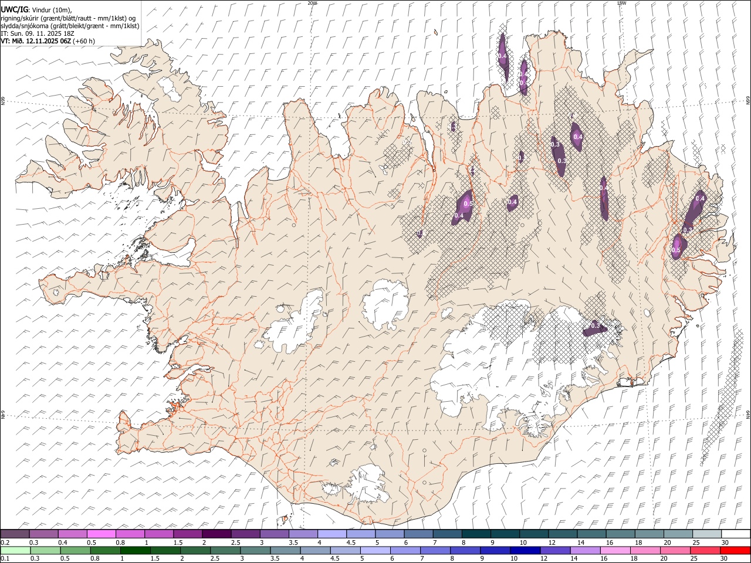
Task: Click the '0.2' value label under upper scale
Action: tap(5, 542)
